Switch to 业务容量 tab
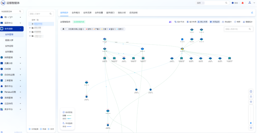 (x=99, y=12)
